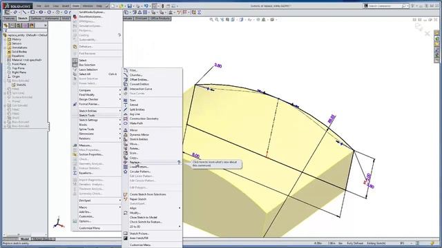Switch to the Office Products tab

pyautogui.click(x=160, y=19)
